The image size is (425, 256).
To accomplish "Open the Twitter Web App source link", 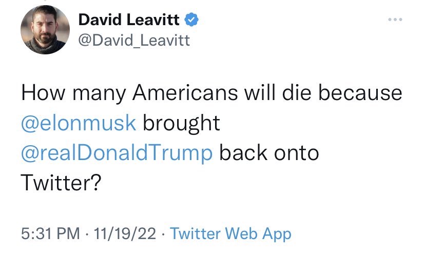I will point(230,234).
